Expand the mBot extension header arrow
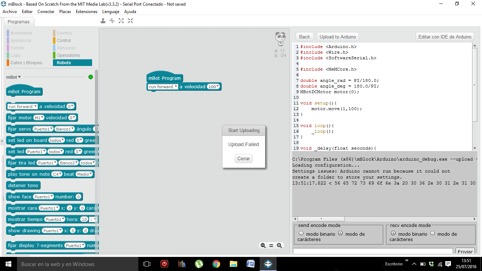This screenshot has height=271, width=482. pyautogui.click(x=19, y=77)
